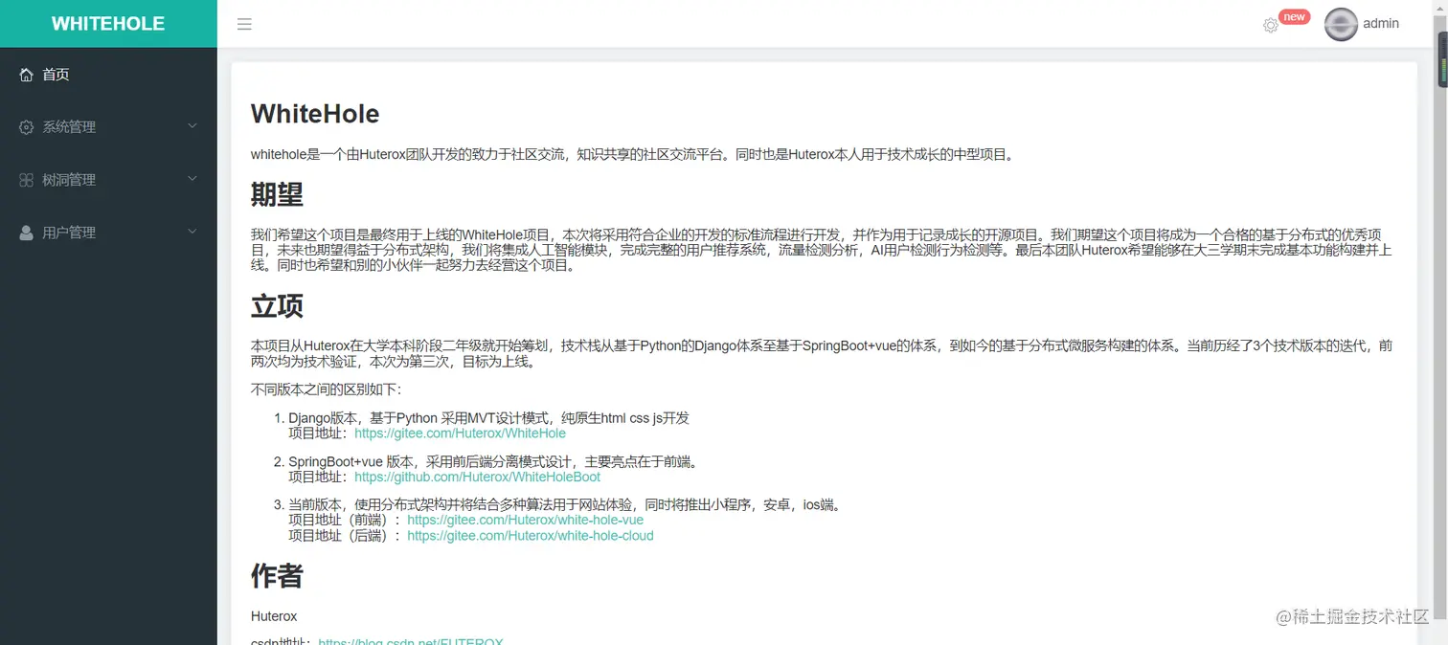Expand the 树洞管理 menu chevron
This screenshot has height=645, width=1448.
pyautogui.click(x=192, y=179)
